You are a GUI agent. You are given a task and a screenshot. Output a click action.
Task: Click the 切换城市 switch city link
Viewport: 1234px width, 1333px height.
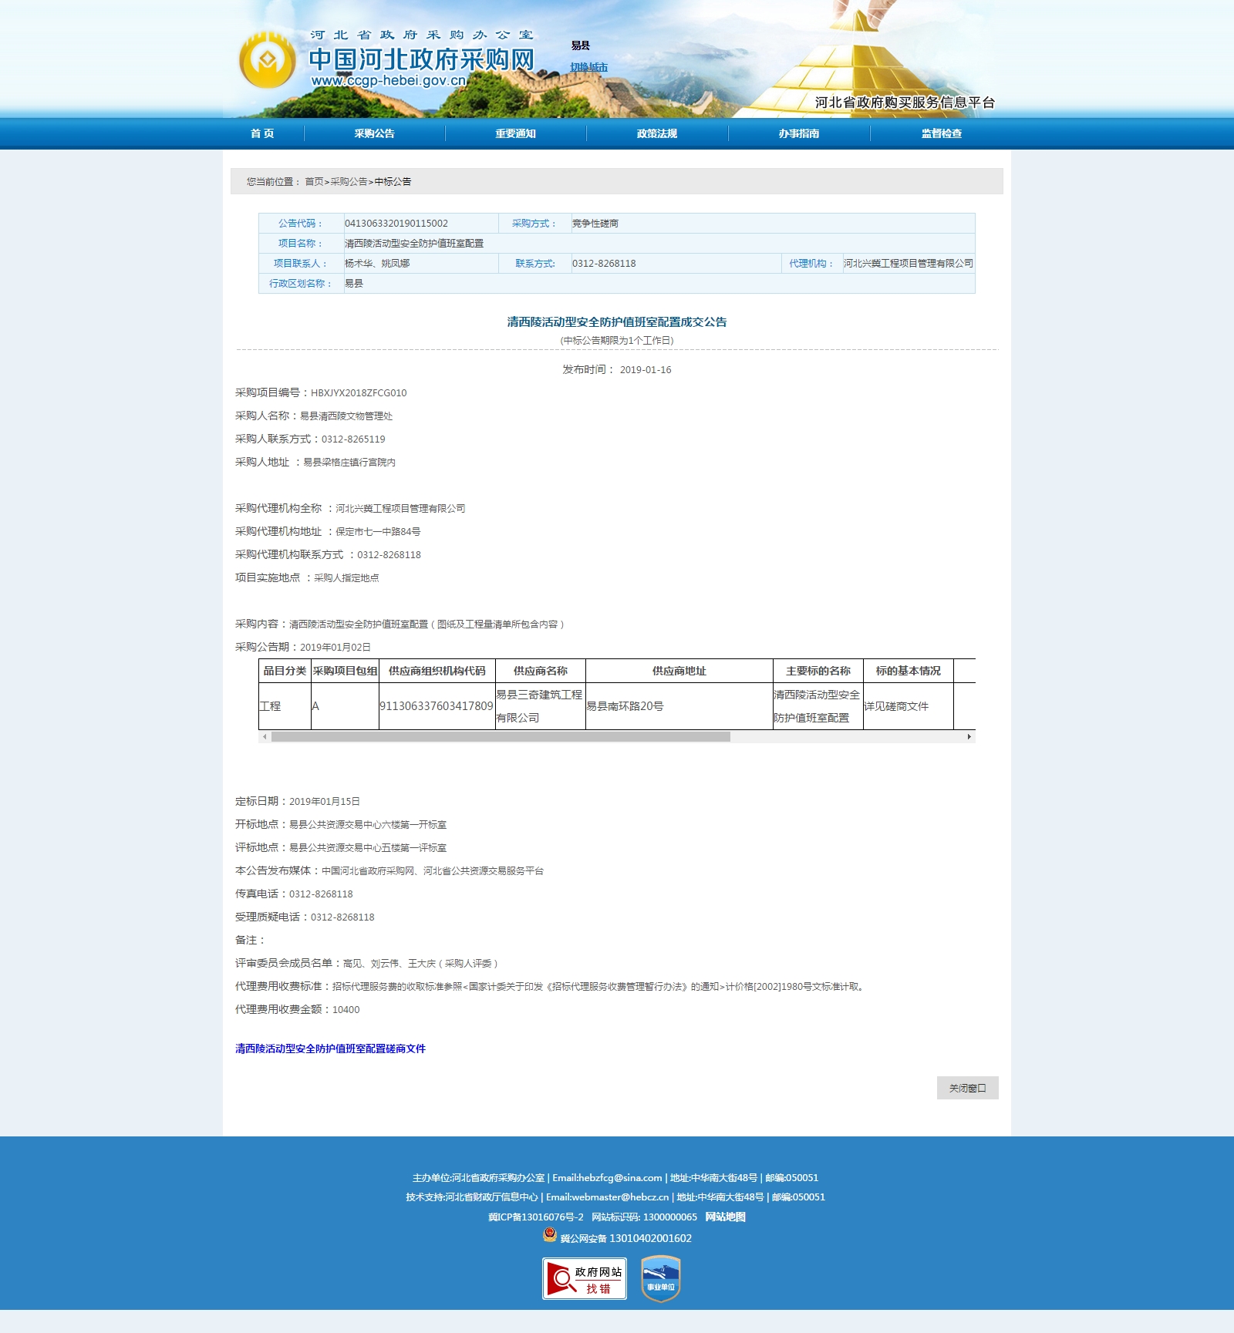(x=588, y=67)
